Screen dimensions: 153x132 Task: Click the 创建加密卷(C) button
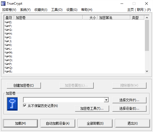(24, 85)
